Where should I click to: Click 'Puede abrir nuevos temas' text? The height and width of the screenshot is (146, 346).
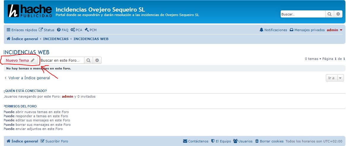pyautogui.click(x=37, y=112)
